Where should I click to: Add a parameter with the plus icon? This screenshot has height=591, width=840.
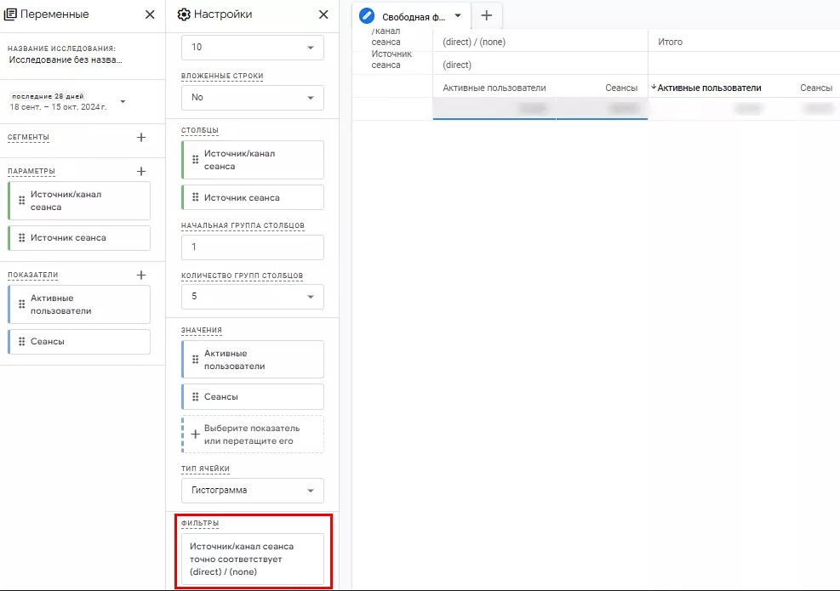point(141,170)
